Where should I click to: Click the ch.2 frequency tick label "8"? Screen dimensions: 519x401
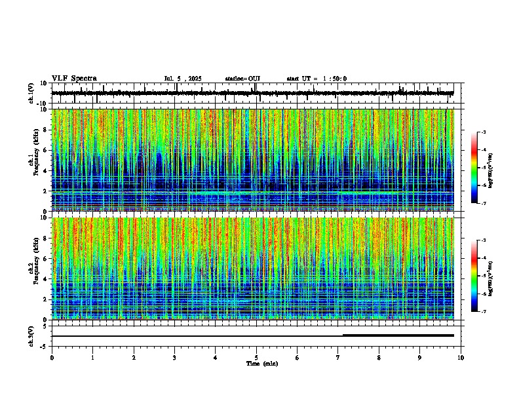click(47, 239)
